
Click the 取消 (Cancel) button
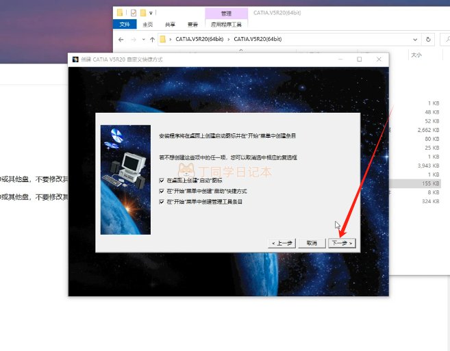pos(312,243)
